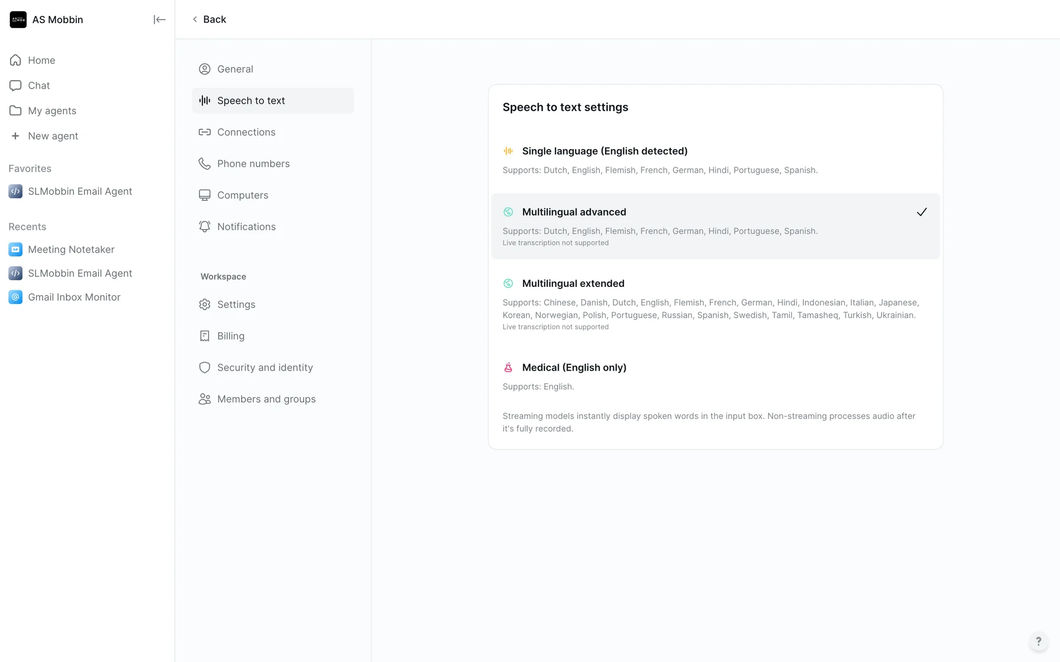Choose Medical (English only) model

(574, 367)
